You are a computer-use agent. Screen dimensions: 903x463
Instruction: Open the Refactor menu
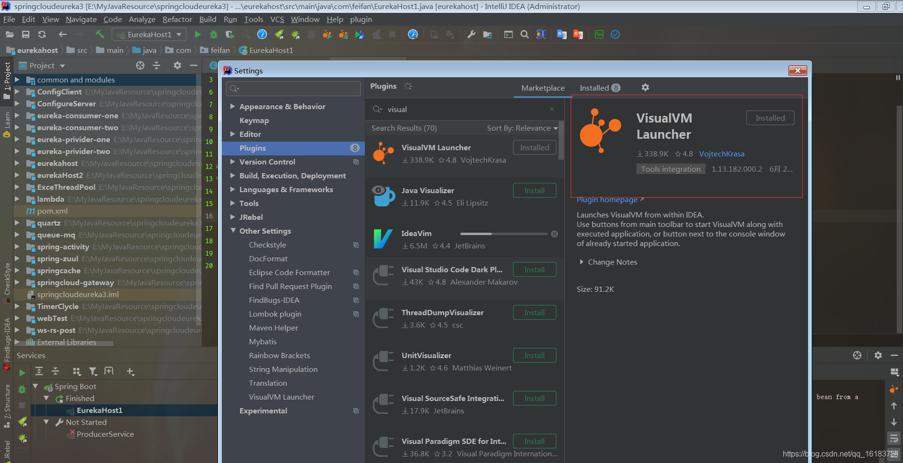coord(177,19)
